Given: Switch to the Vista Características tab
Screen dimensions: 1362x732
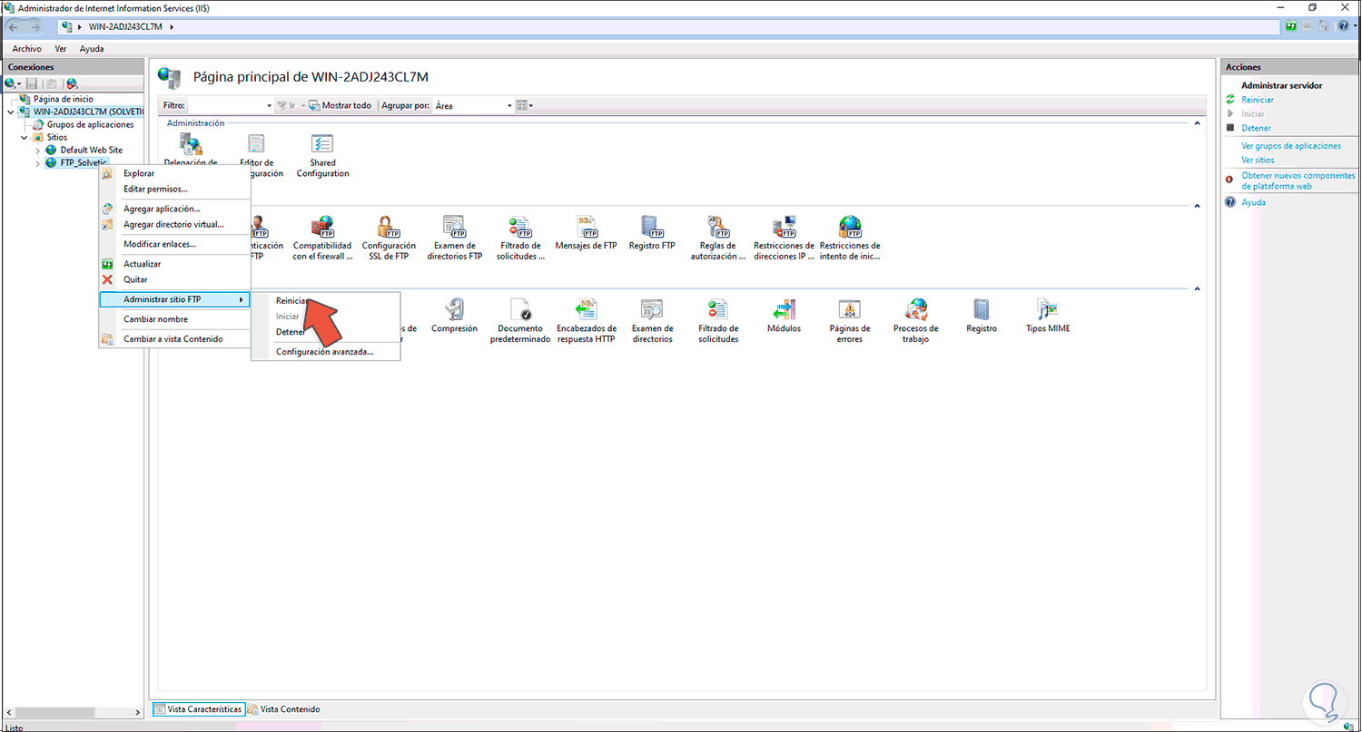Looking at the screenshot, I should coord(198,709).
